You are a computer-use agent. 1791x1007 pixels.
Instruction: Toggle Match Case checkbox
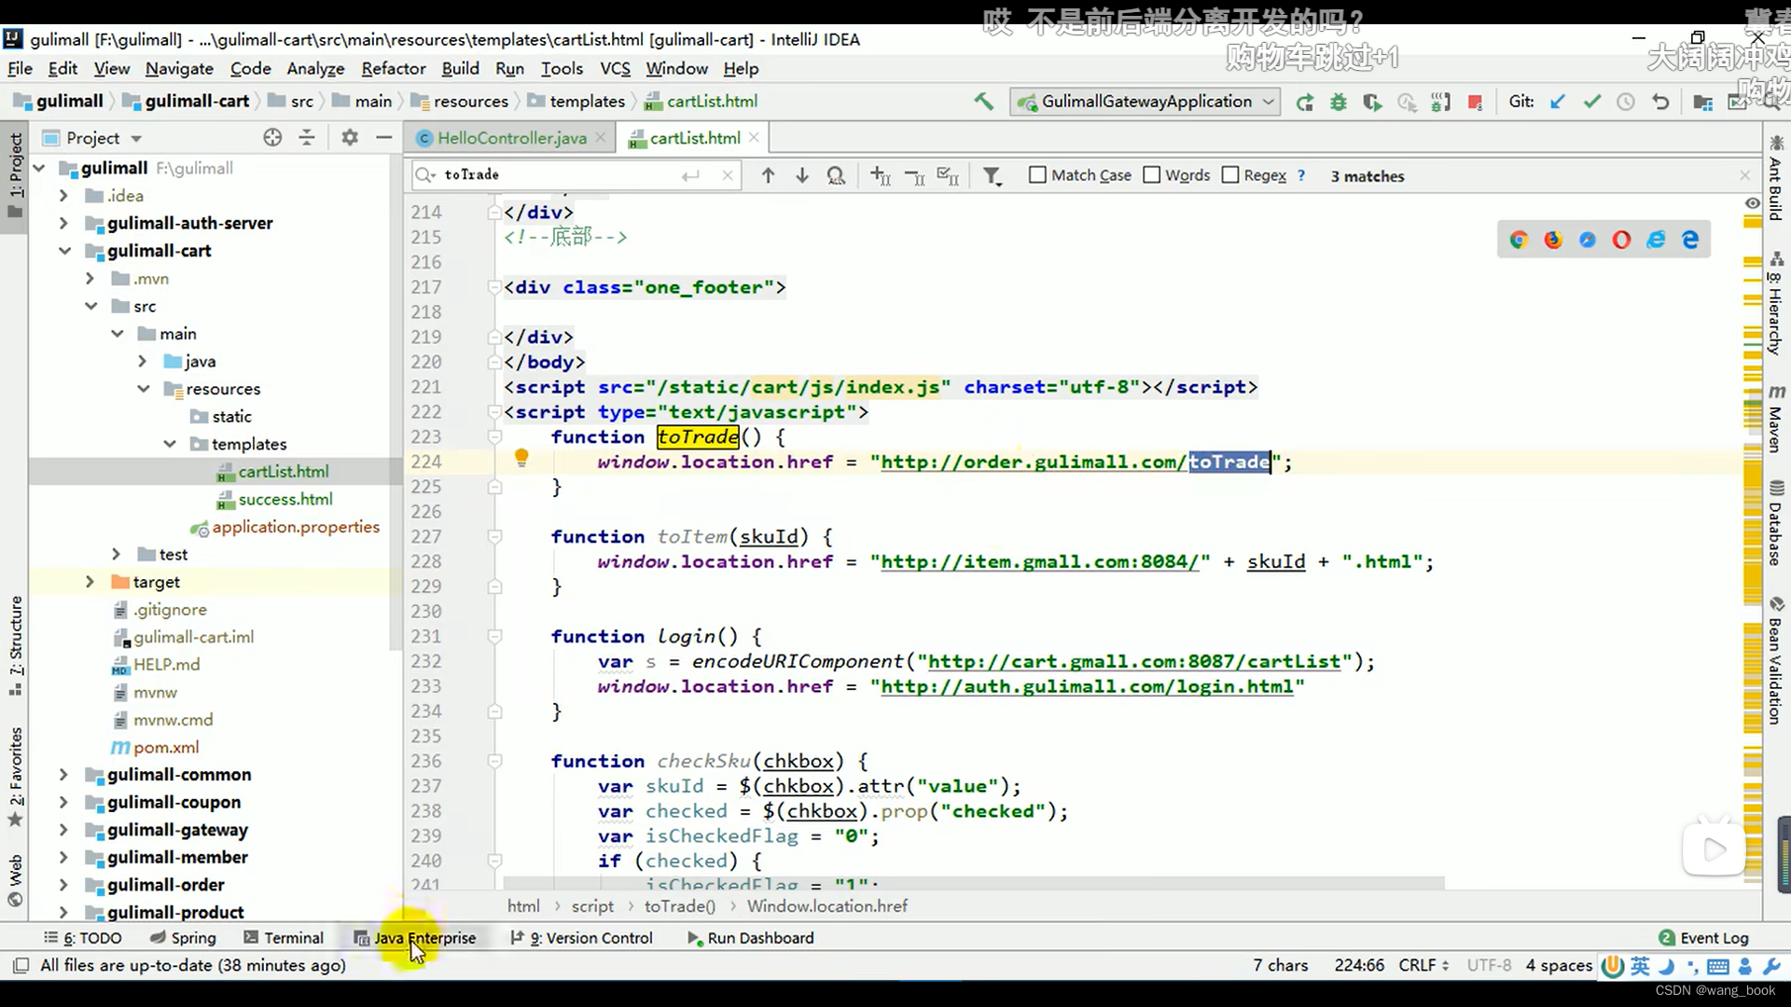pyautogui.click(x=1037, y=175)
